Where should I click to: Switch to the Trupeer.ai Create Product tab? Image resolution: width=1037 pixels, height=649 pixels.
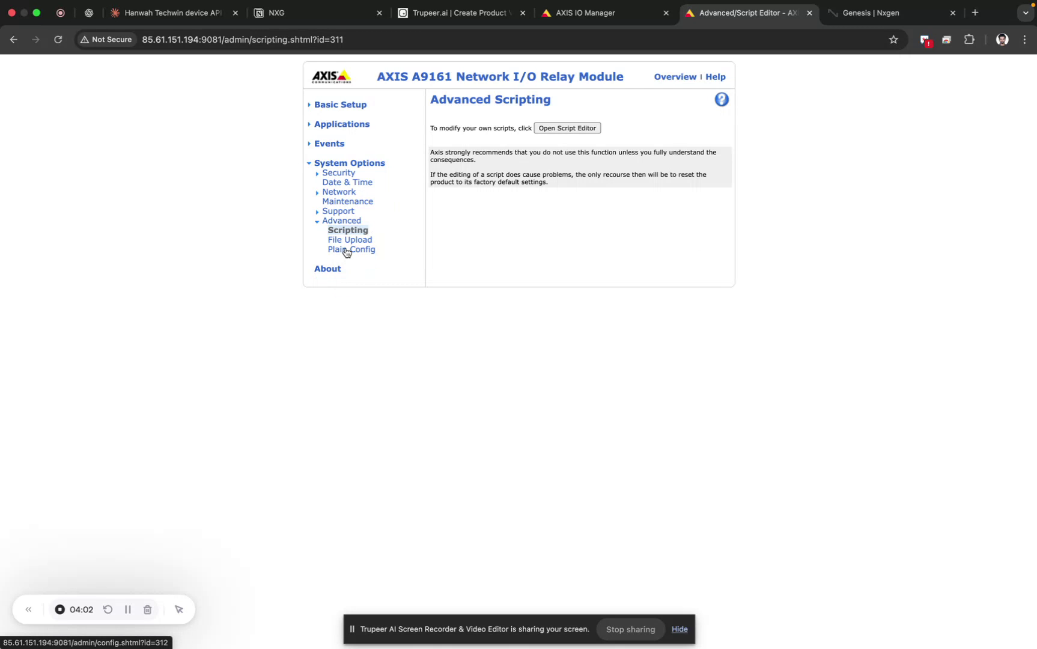point(457,13)
